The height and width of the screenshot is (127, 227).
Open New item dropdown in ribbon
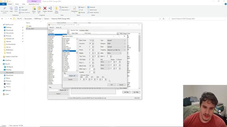[64, 7]
